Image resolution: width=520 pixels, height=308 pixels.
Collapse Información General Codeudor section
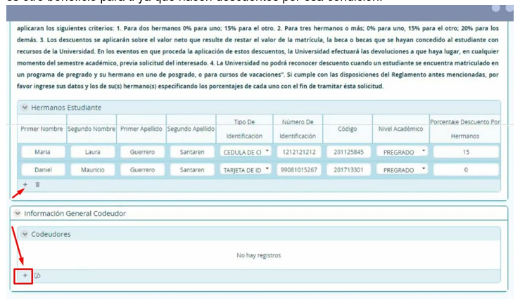[x=18, y=213]
